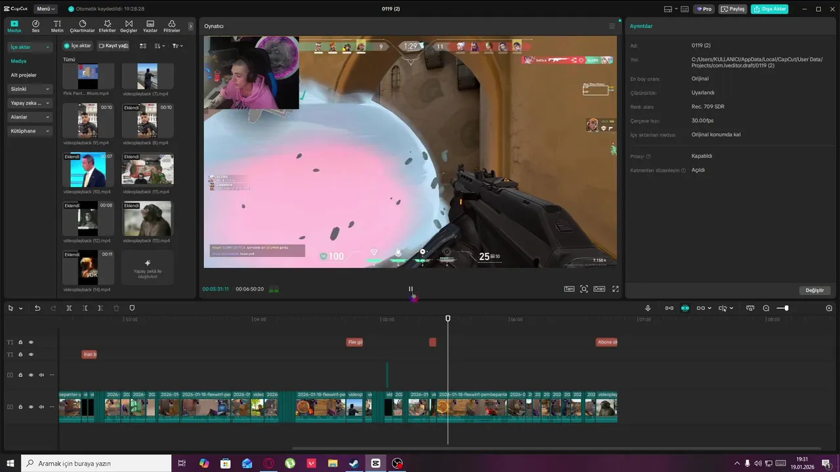This screenshot has width=840, height=472.
Task: Open the Yazılar captions tab
Action: [x=150, y=26]
